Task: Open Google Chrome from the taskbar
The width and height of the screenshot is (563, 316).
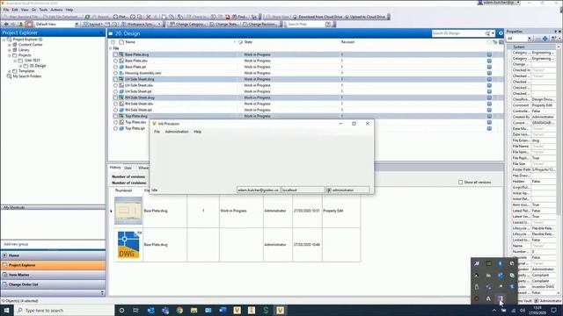Action: 179,310
